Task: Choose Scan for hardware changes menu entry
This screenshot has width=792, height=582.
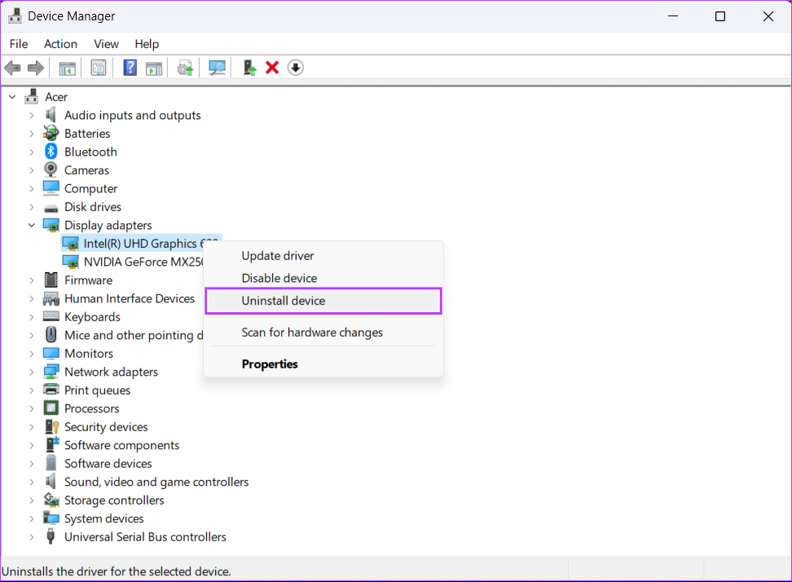Action: pyautogui.click(x=323, y=332)
